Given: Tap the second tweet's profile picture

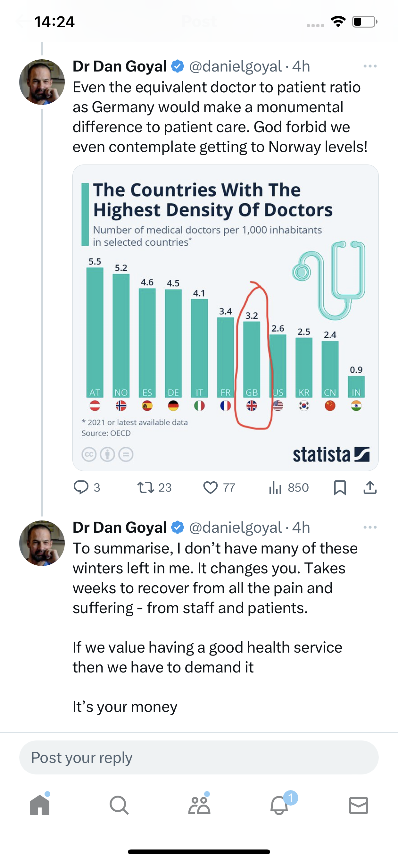Looking at the screenshot, I should pos(42,543).
